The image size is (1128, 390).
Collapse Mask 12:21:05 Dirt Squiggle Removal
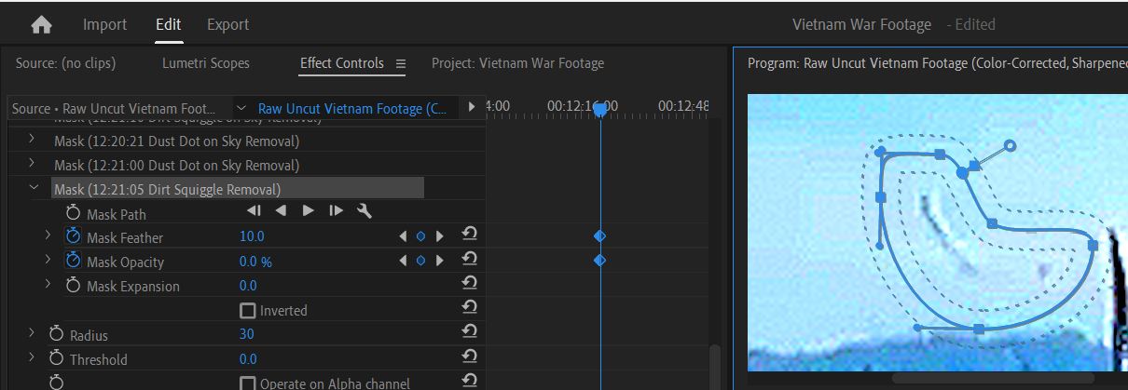coord(34,188)
